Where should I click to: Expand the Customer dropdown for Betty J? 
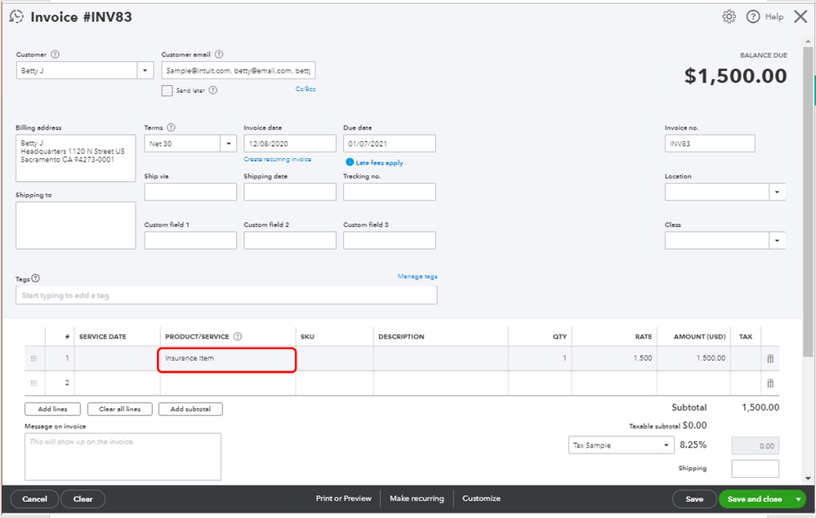[x=146, y=70]
